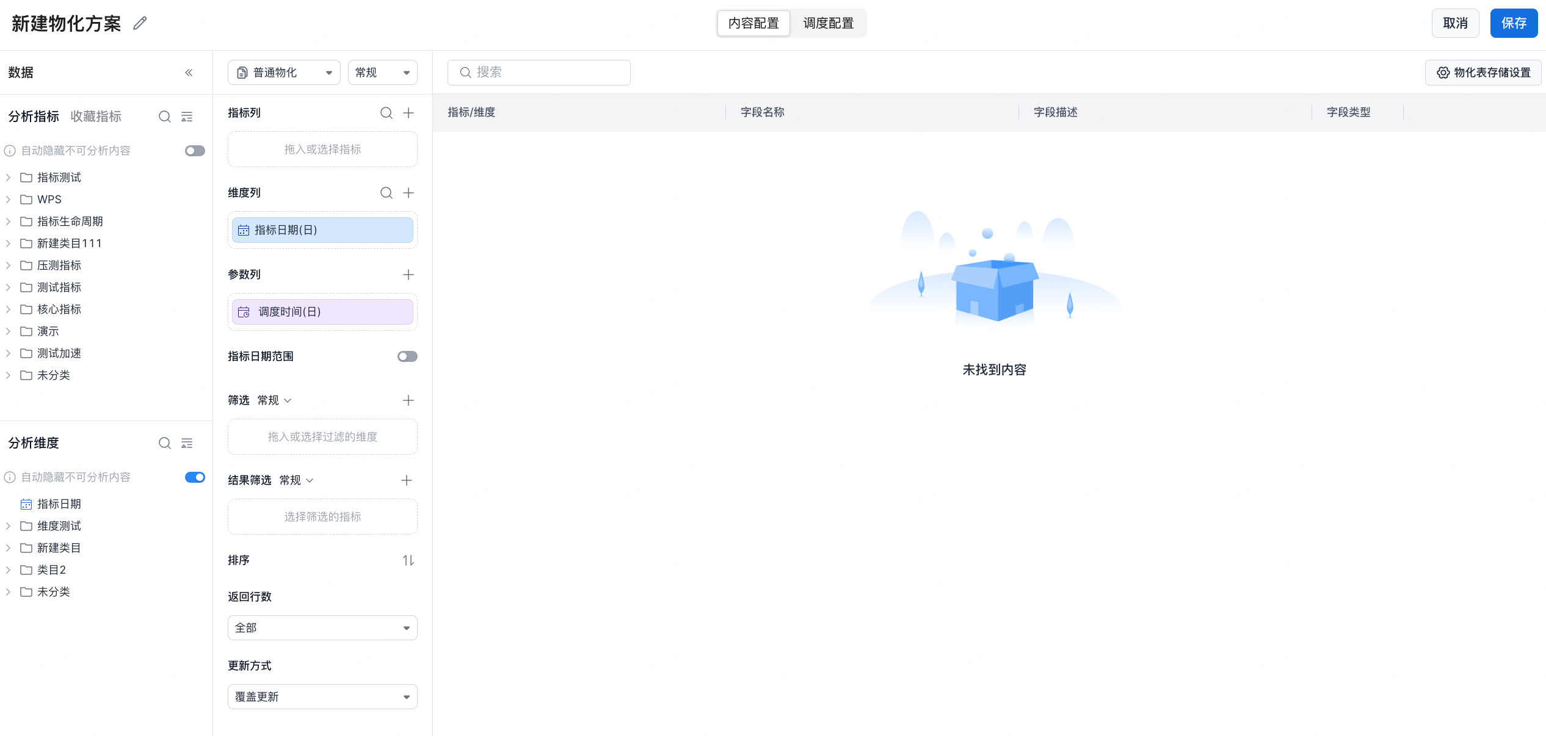1546x736 pixels.
Task: Click the search icon in 维度列
Action: tap(386, 193)
